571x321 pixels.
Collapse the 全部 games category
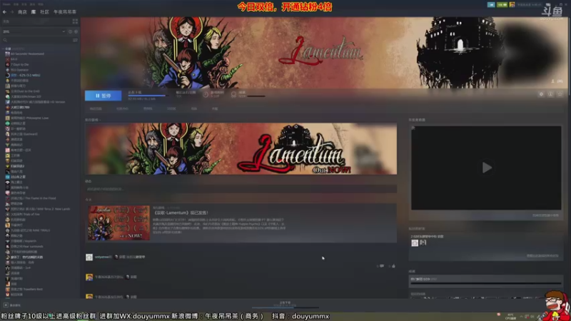coord(4,49)
